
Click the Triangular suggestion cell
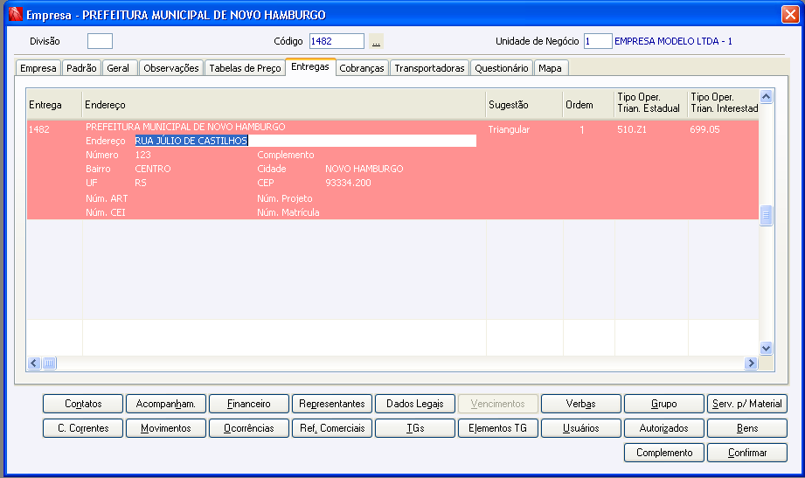[x=509, y=129]
